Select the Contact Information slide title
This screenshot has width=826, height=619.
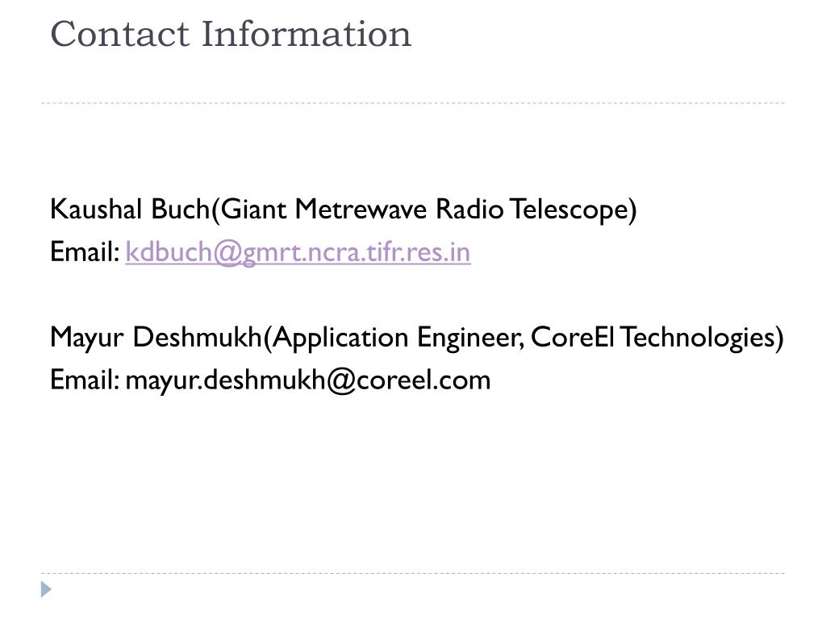tap(231, 34)
